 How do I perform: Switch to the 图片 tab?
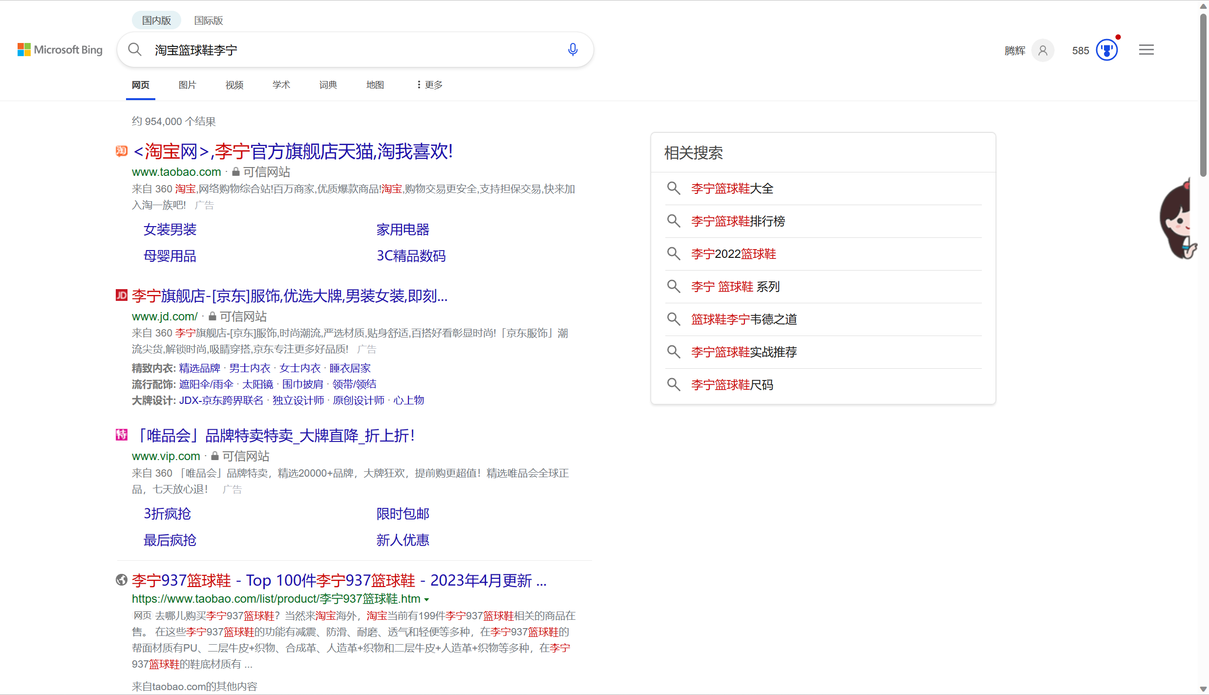coord(188,85)
